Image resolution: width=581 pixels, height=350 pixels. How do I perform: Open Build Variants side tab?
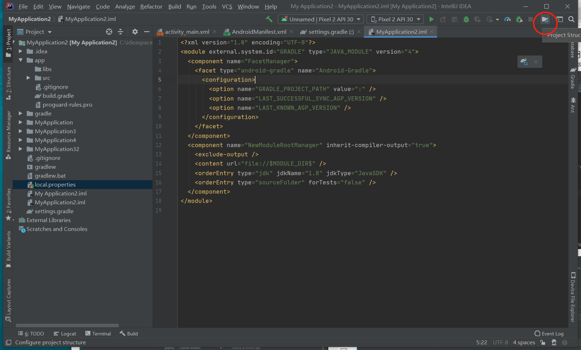point(9,249)
